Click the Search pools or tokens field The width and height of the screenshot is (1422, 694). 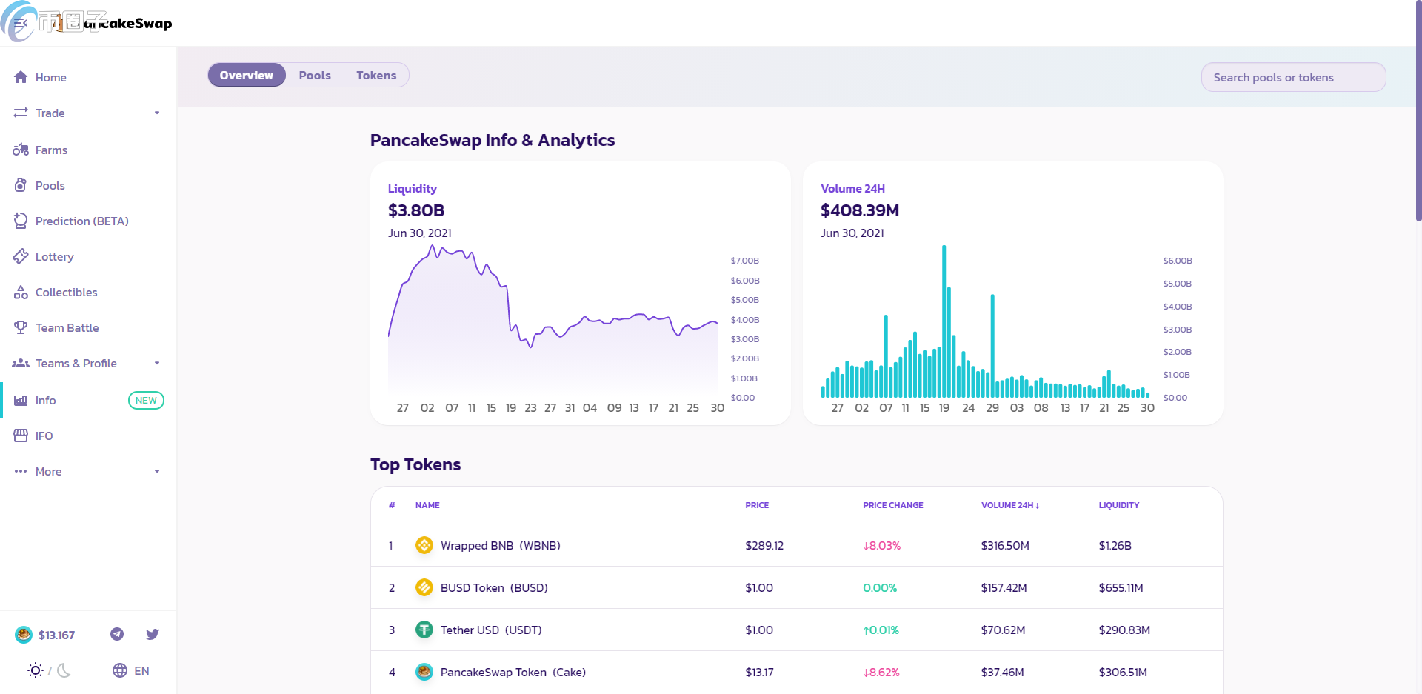click(x=1293, y=77)
